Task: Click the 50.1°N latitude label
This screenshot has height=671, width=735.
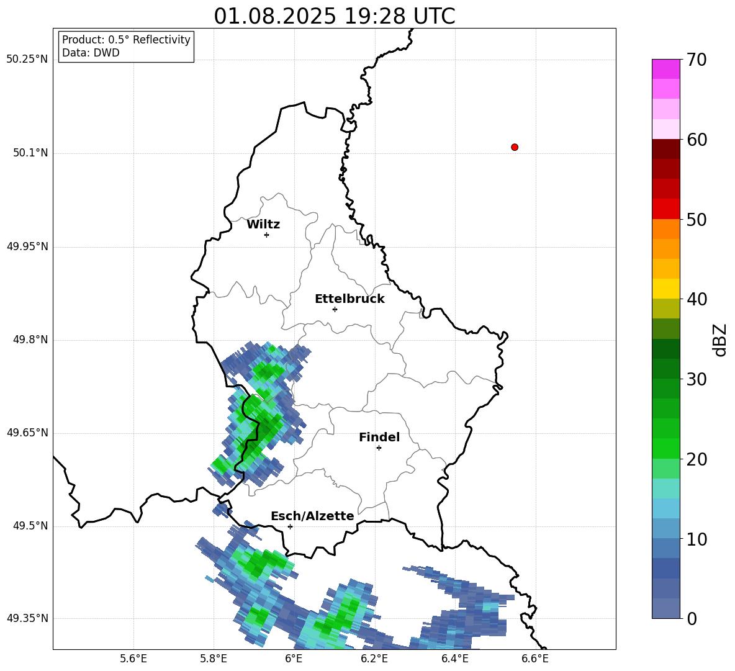Action: (30, 153)
